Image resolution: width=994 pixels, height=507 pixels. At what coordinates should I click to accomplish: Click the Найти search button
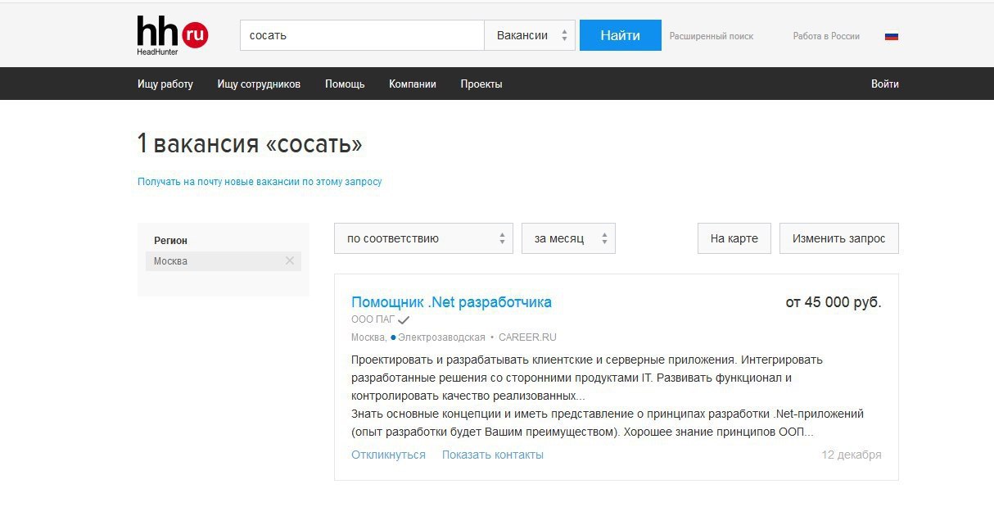click(x=621, y=35)
